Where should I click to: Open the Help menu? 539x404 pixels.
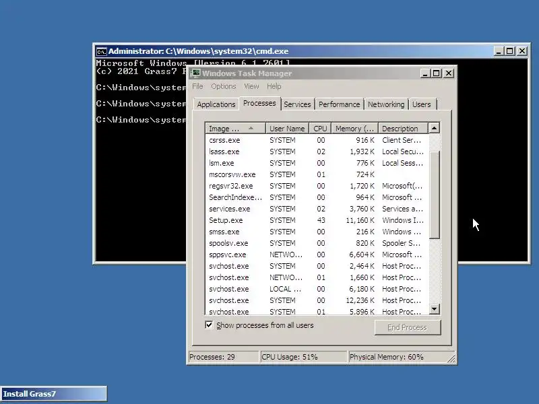pyautogui.click(x=274, y=86)
